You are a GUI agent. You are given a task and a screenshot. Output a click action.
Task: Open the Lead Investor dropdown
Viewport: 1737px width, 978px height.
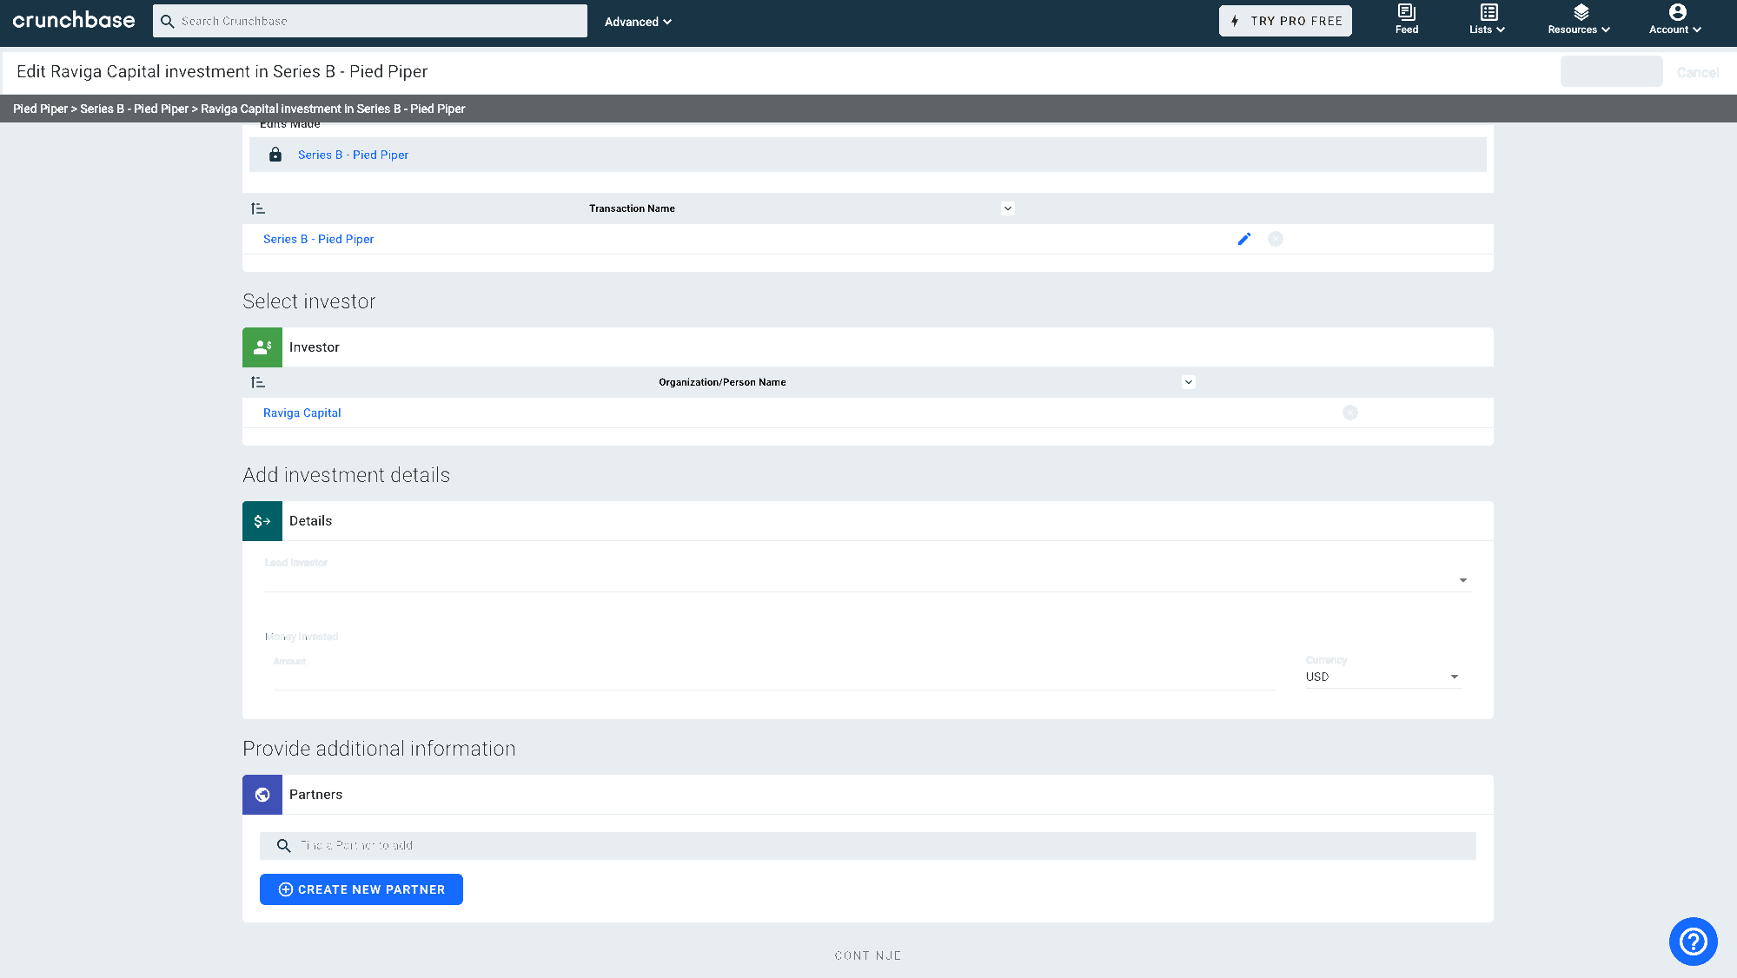(x=868, y=579)
